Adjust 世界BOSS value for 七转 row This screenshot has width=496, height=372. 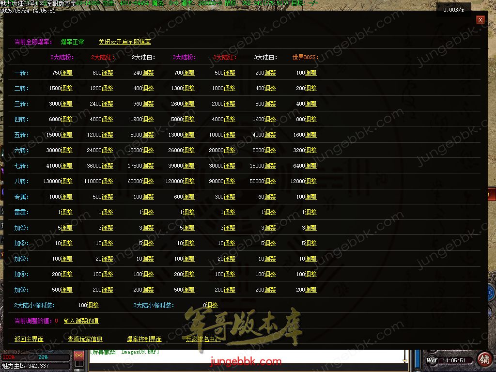pyautogui.click(x=311, y=166)
